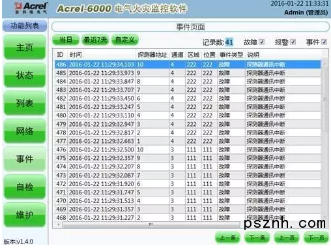Open the 列表 list view
This screenshot has width=331, height=248.
click(25, 103)
